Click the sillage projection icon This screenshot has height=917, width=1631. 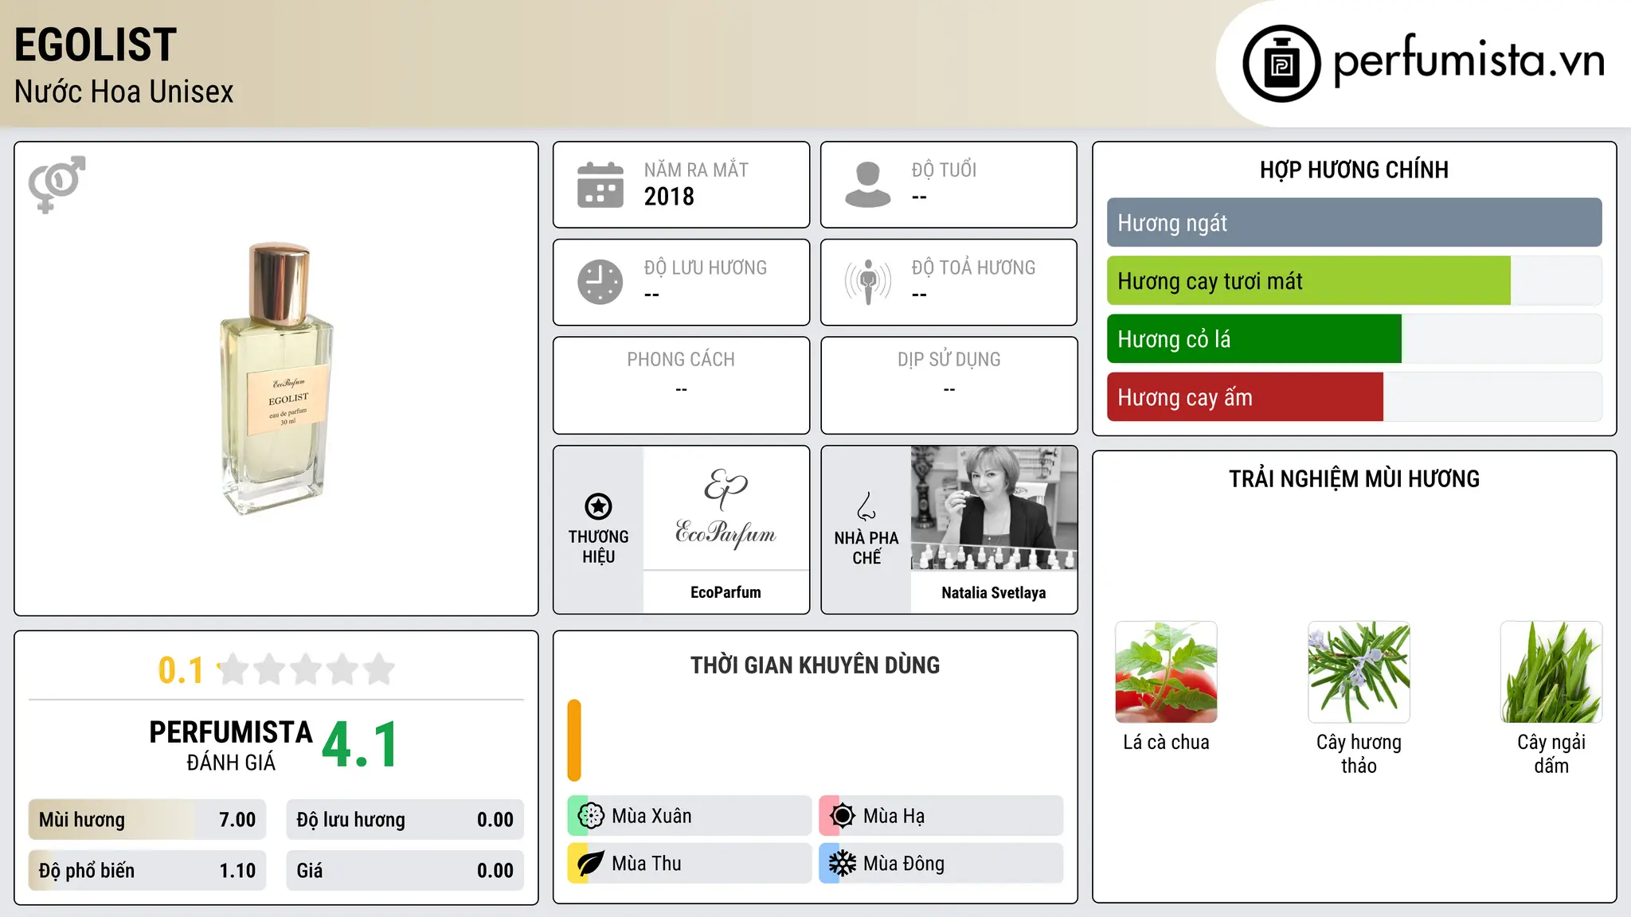click(x=868, y=282)
